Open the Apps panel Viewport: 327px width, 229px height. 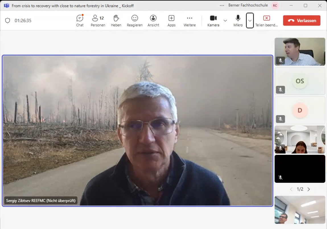(x=171, y=21)
